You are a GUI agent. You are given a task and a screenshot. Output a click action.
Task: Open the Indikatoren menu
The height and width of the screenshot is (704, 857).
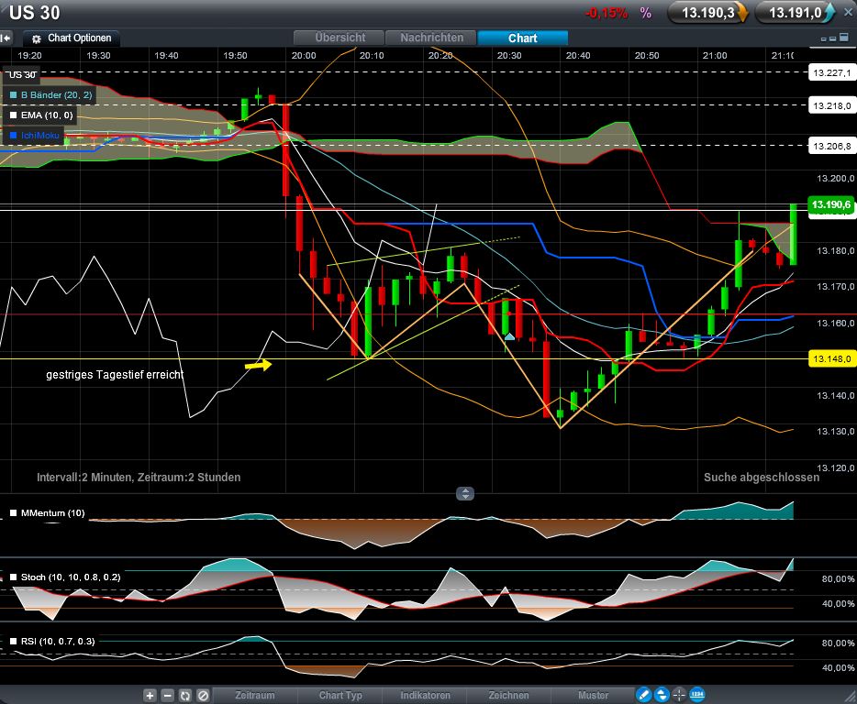tap(425, 695)
